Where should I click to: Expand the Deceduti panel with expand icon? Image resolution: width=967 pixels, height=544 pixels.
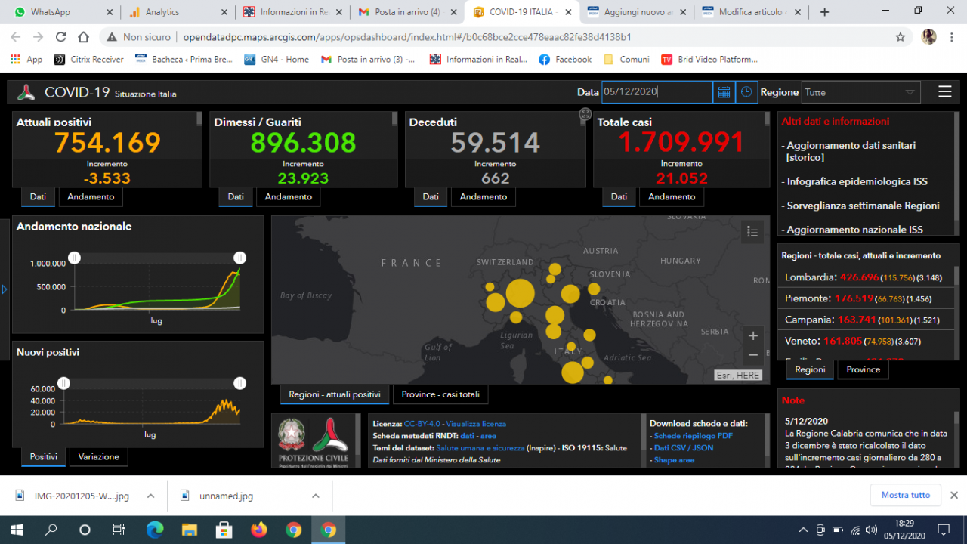point(585,115)
